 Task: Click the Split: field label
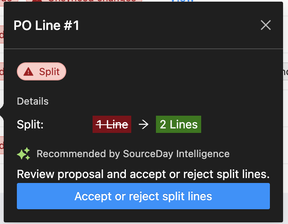pos(30,125)
